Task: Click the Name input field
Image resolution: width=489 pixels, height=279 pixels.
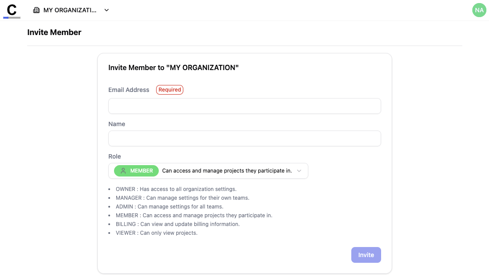Action: tap(244, 138)
